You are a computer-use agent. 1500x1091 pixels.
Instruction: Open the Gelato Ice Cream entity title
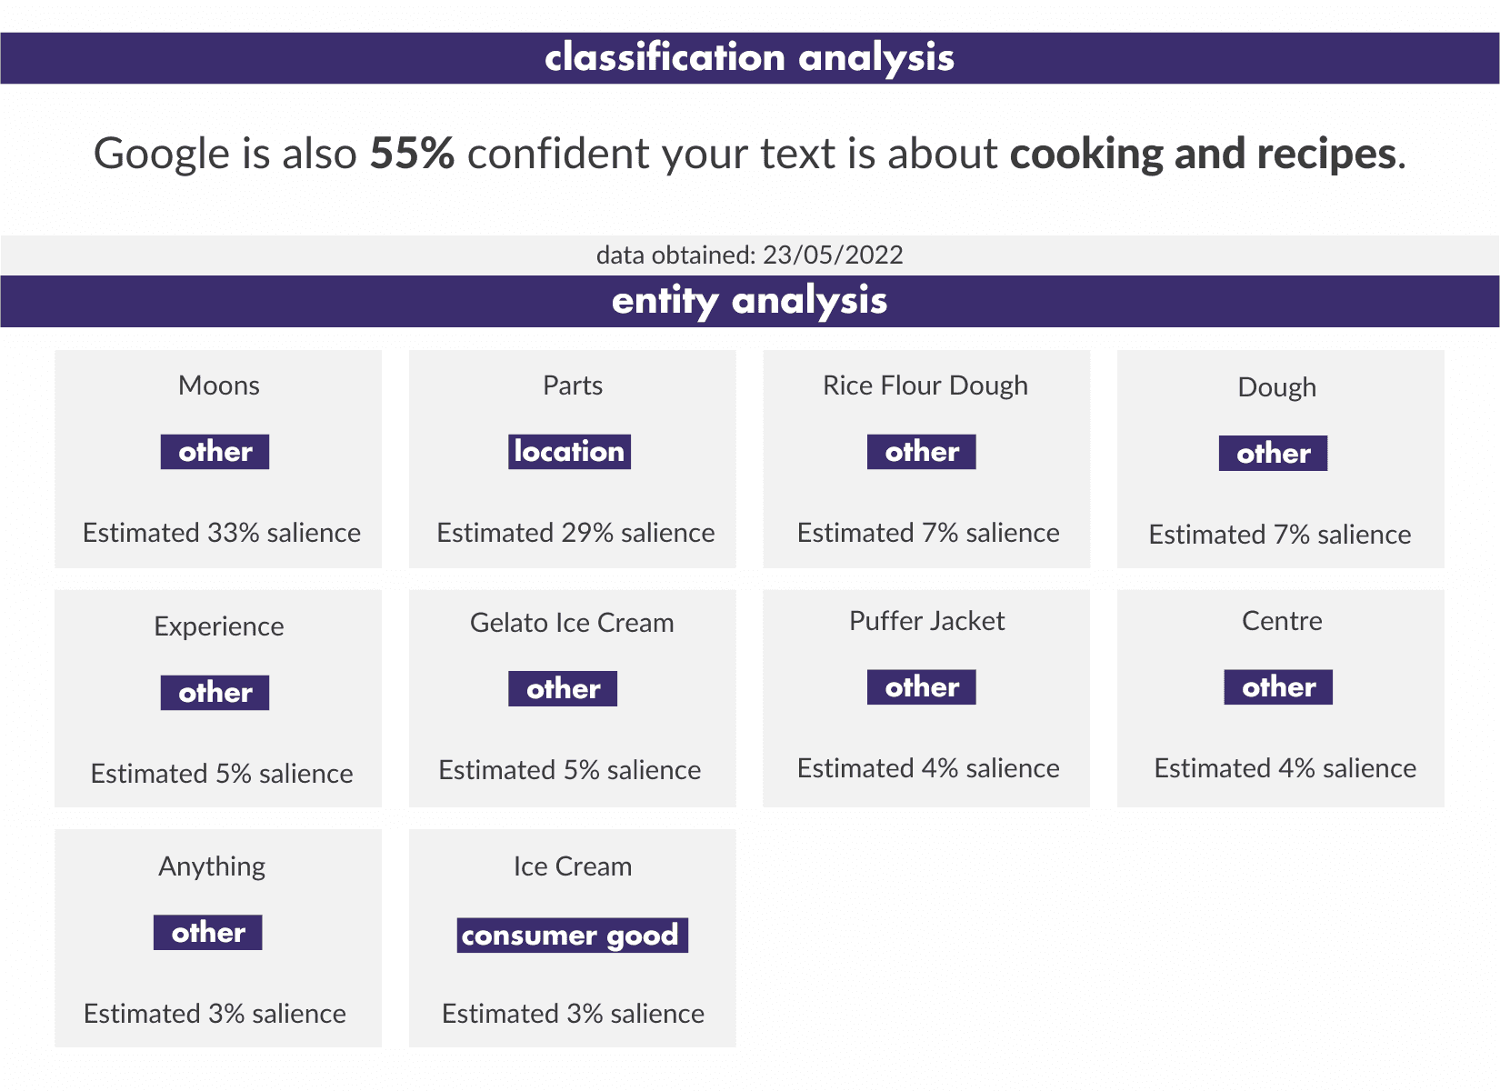coord(572,623)
